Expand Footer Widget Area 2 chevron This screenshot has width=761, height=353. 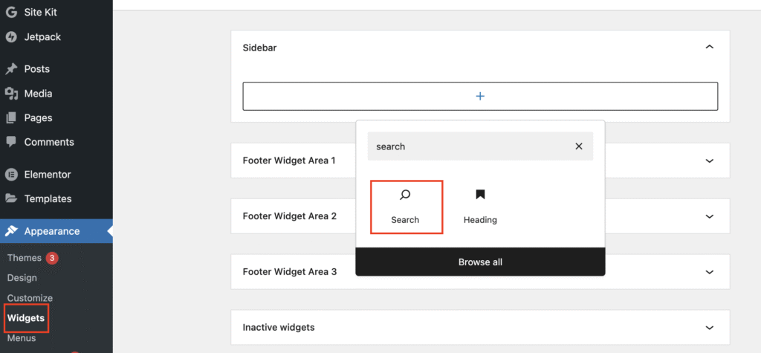(x=709, y=216)
